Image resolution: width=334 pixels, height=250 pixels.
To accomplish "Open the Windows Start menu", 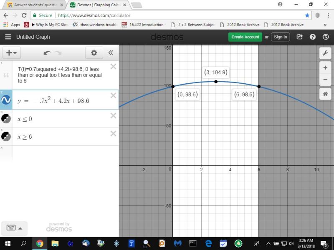I will [8, 243].
